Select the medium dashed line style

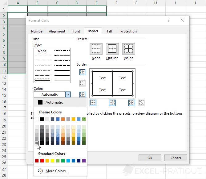(x=62, y=66)
